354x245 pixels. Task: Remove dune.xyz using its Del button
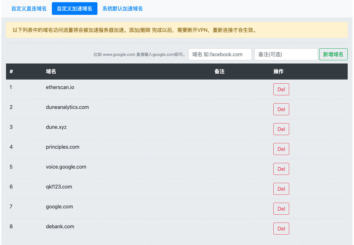(x=281, y=129)
